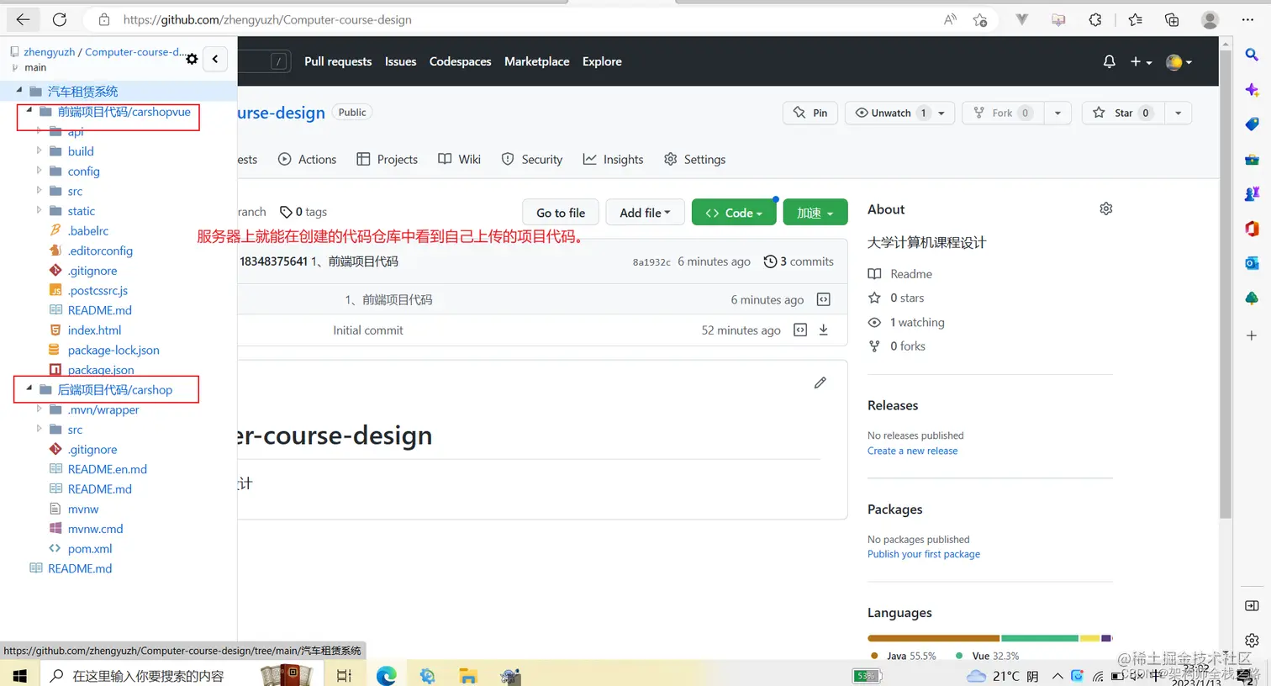1271x686 pixels.
Task: Open the Office icon in Edge sidebar
Action: 1252,228
